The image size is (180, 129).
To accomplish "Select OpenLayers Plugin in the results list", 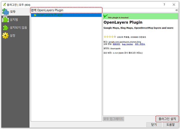I will coord(66,15).
